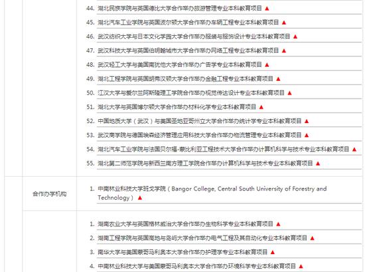Open 湖南工程学院电气工程及其自动化 project link

(202, 238)
